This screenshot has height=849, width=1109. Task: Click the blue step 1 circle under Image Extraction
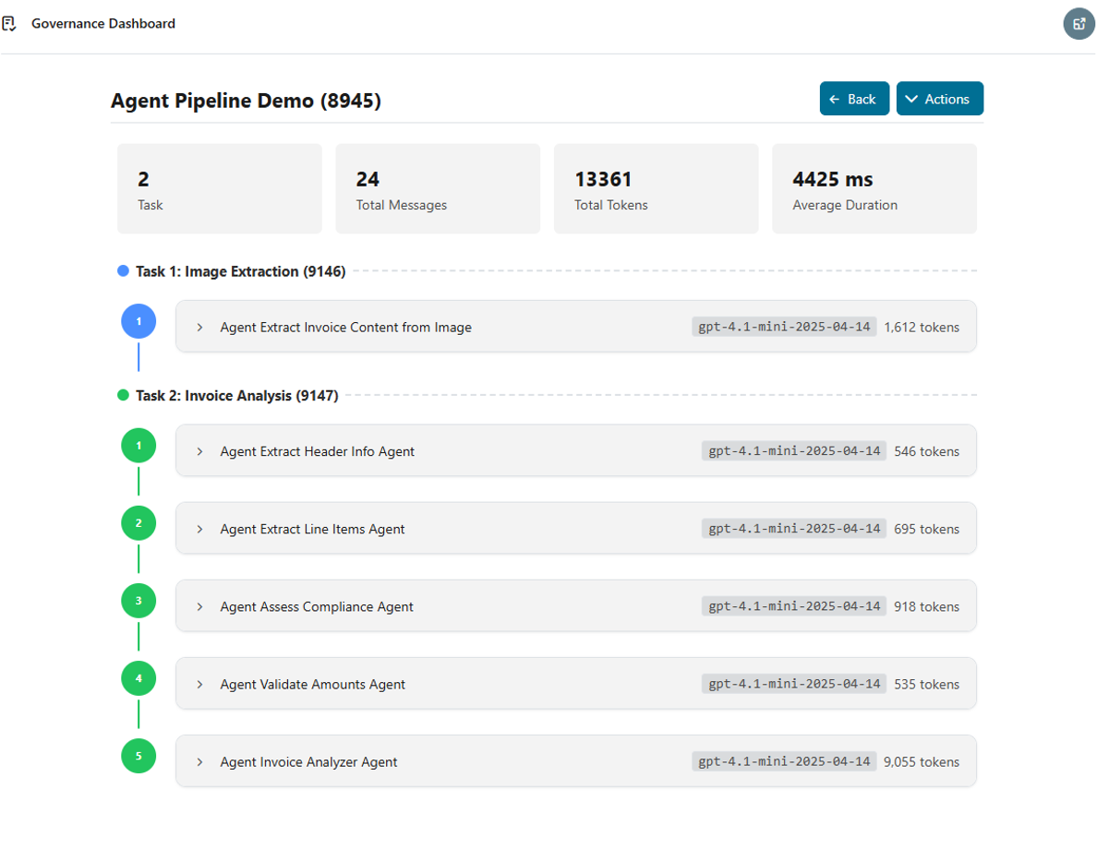[139, 321]
